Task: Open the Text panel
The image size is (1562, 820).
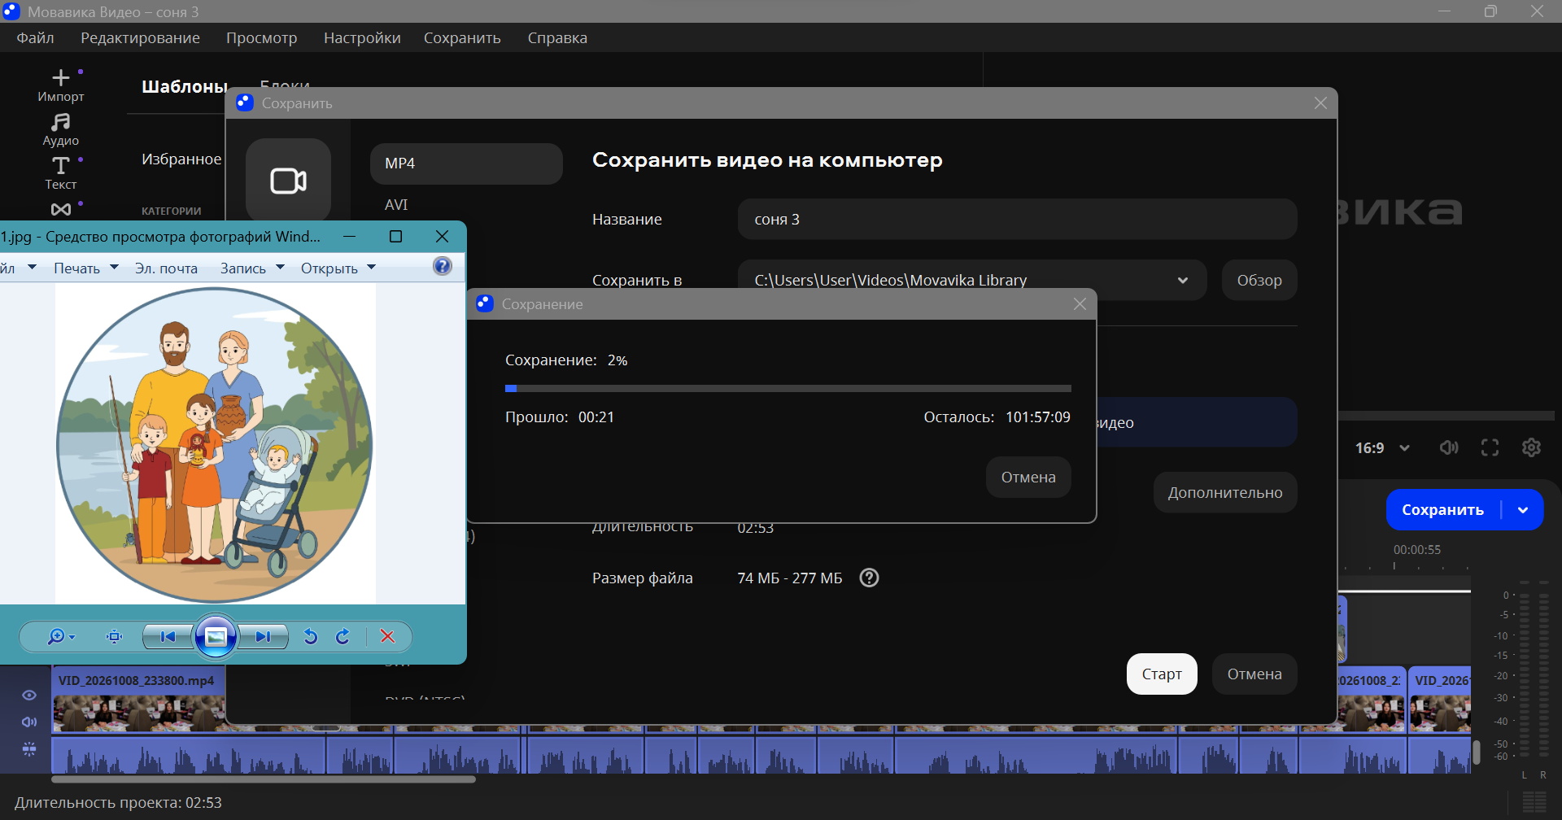Action: [61, 173]
